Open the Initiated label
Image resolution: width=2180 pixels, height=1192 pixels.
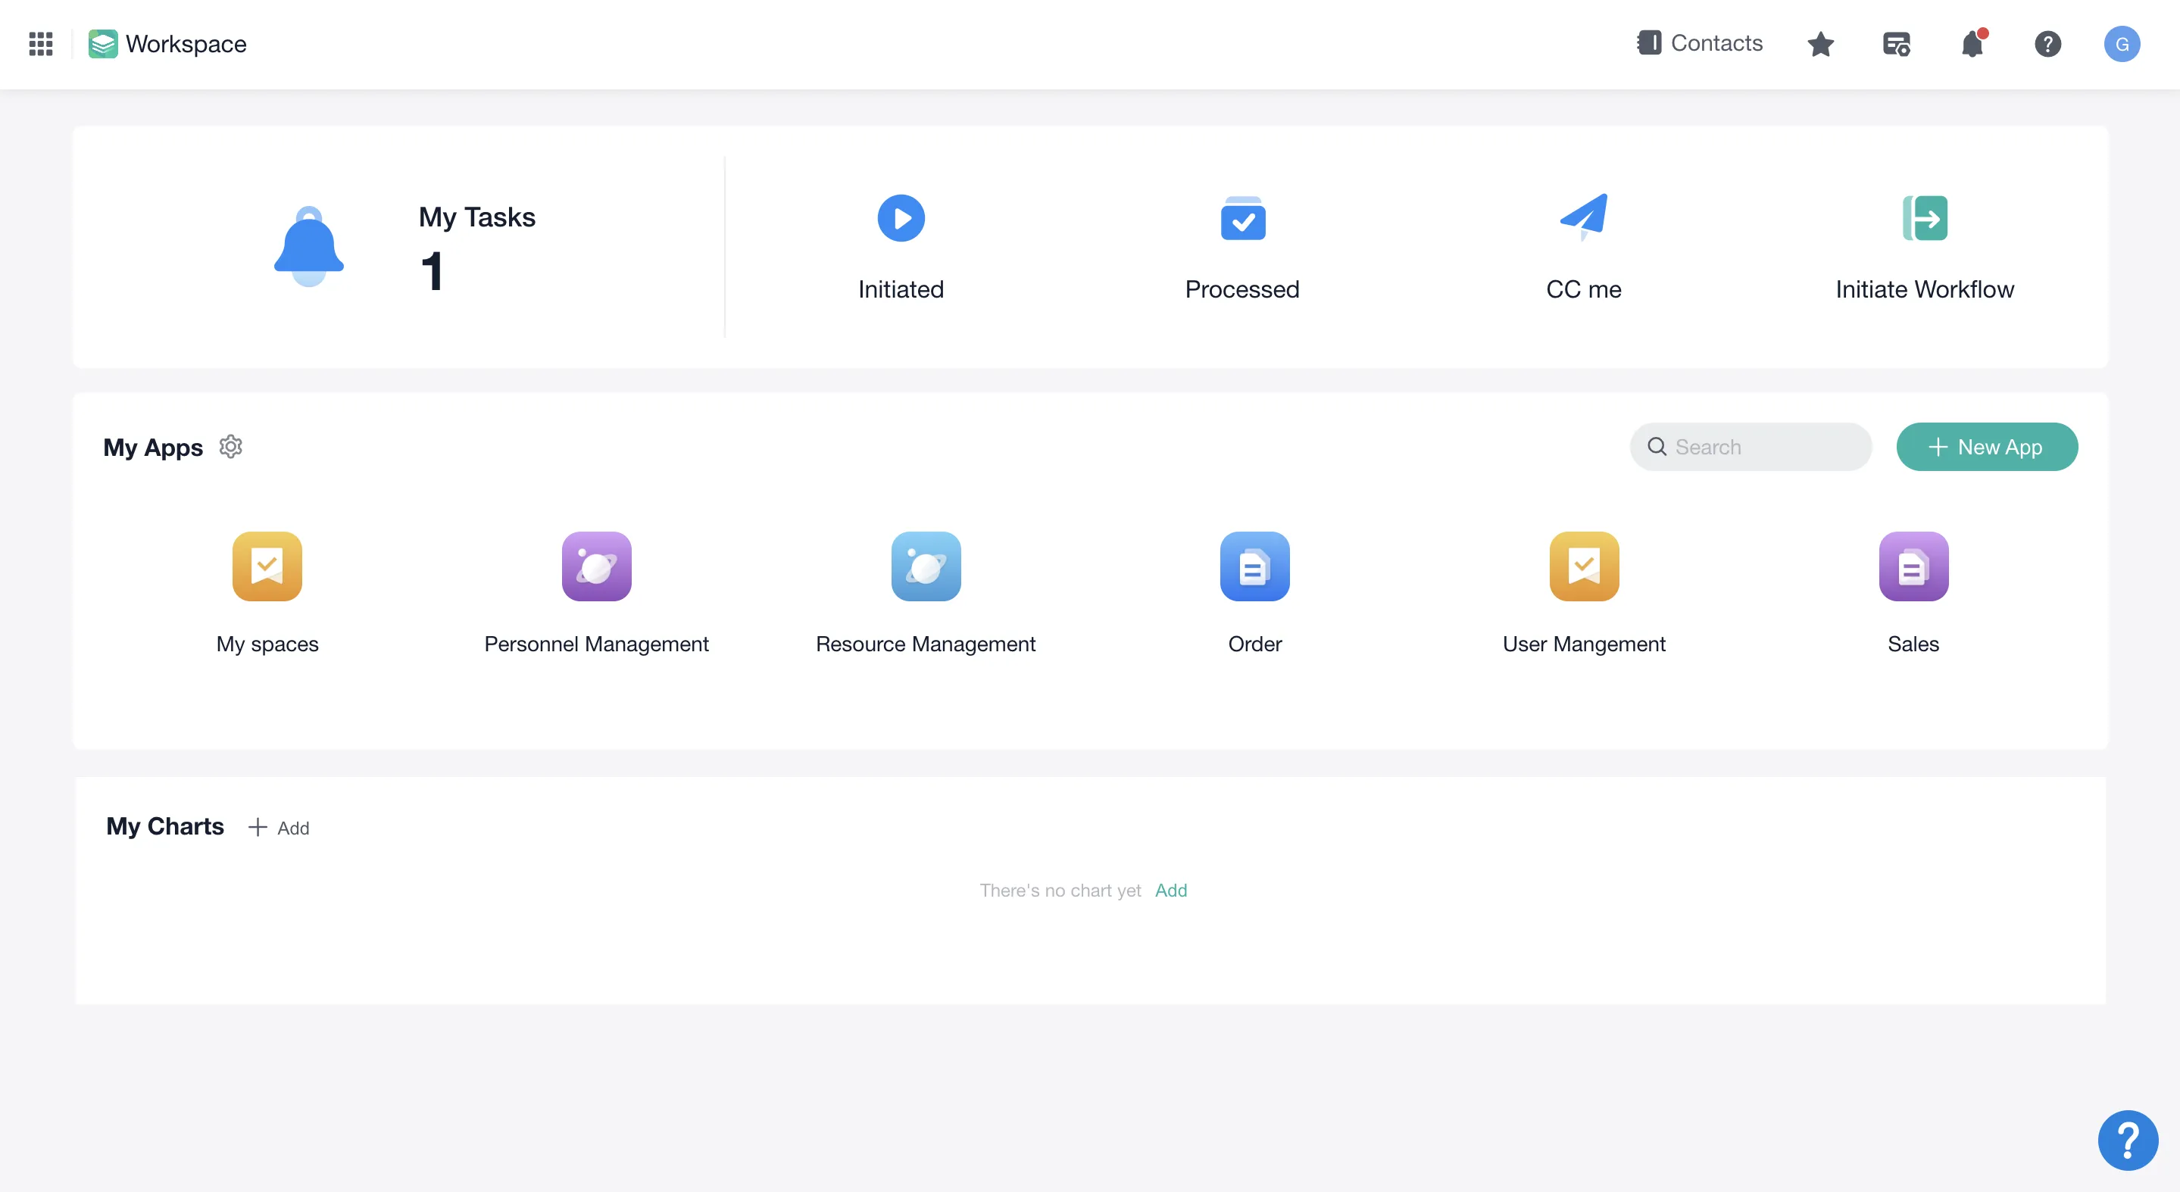coord(901,289)
